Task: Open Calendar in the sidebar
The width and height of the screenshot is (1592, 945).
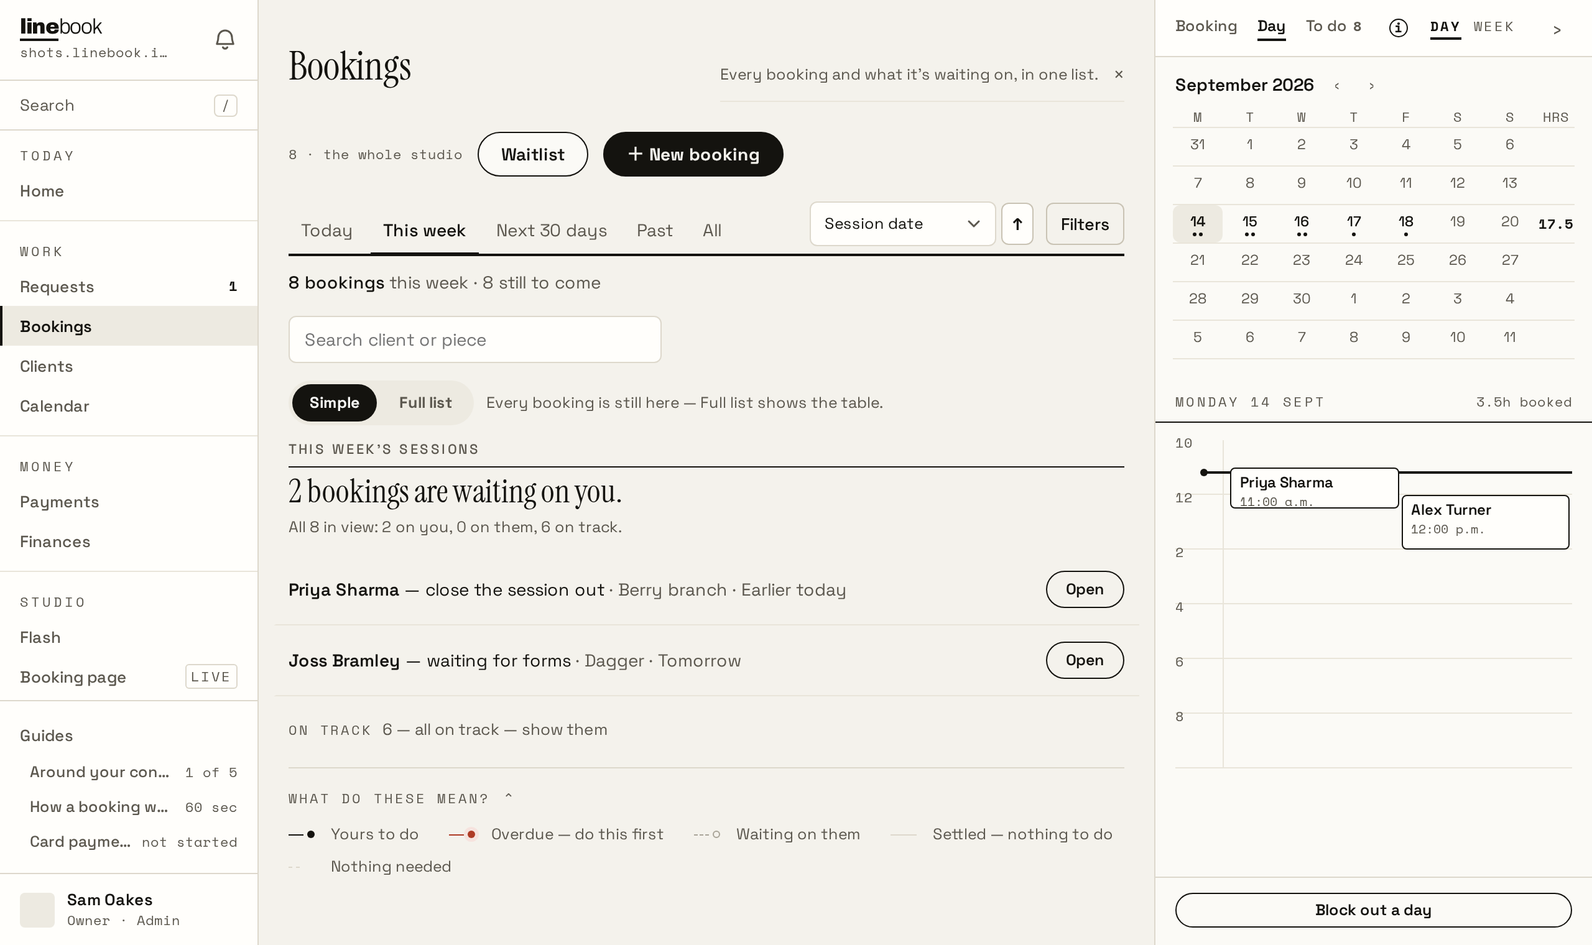Action: click(129, 406)
